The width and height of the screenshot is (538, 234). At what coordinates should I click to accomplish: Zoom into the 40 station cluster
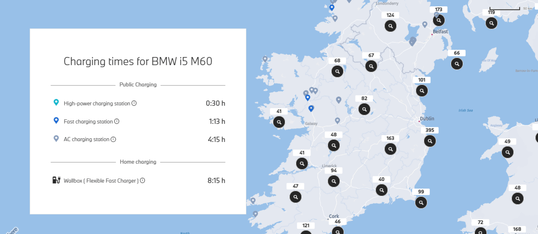coord(382,189)
